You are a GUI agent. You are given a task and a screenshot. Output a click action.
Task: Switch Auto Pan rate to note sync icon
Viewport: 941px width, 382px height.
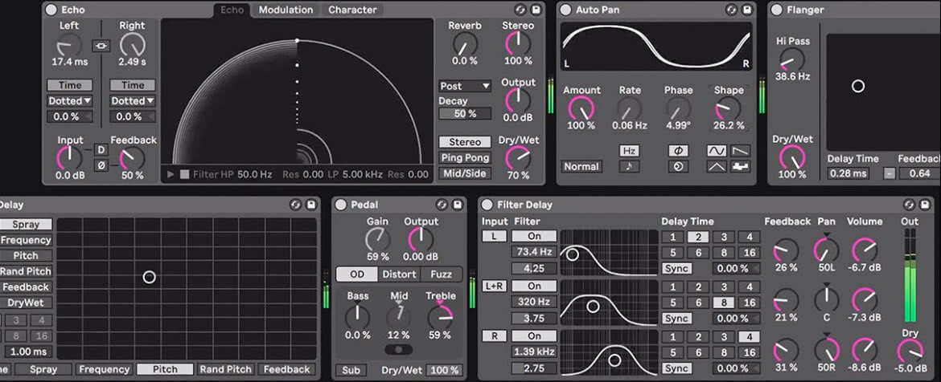629,166
